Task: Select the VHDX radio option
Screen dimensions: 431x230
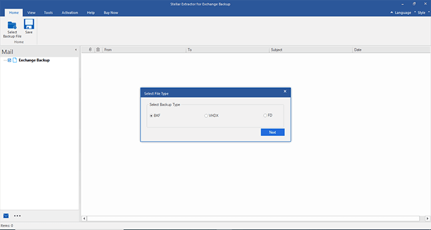Action: tap(206, 116)
